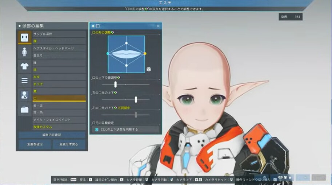Screen dimensions: 332x185
Task: Click the 頭部の編集 panel title
Action: pyautogui.click(x=33, y=26)
